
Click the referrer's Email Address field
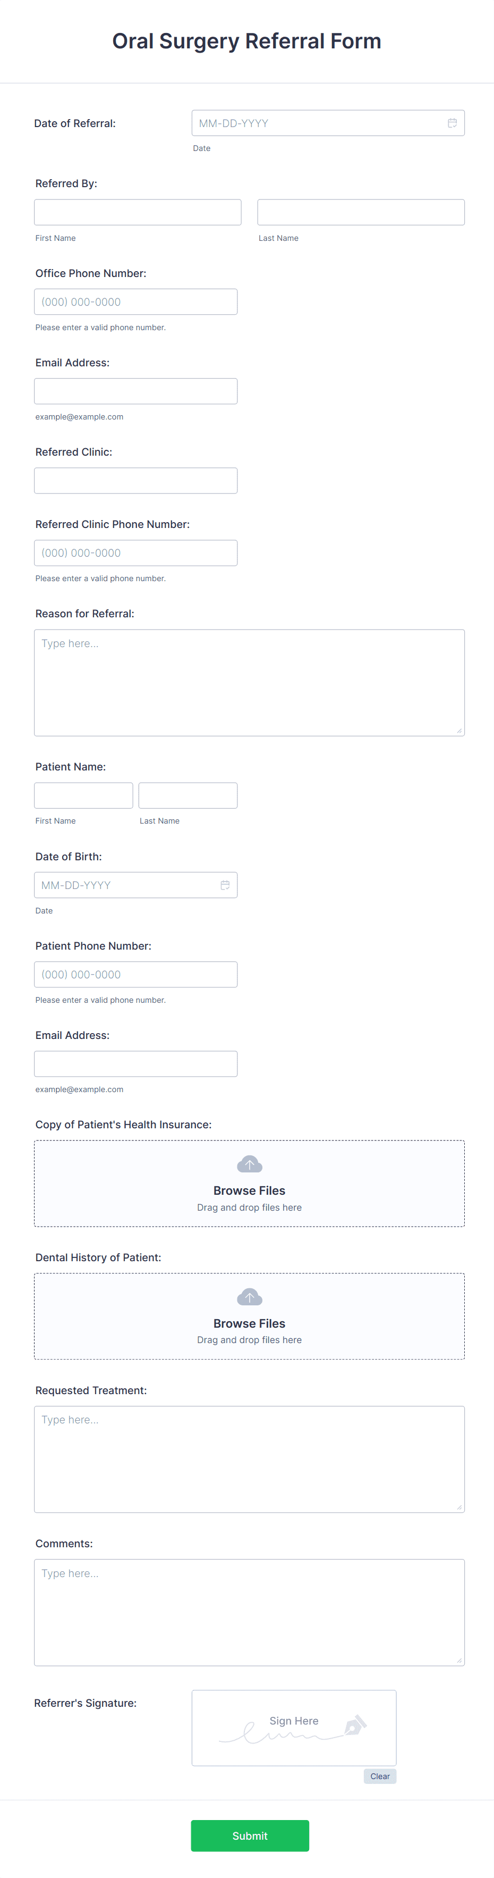tap(135, 390)
